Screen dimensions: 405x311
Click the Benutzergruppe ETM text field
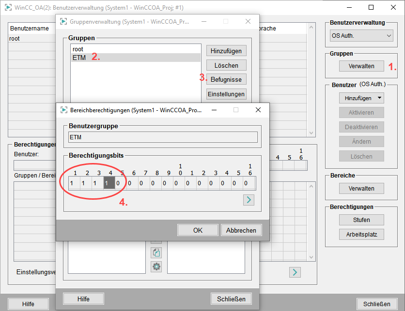[163, 137]
